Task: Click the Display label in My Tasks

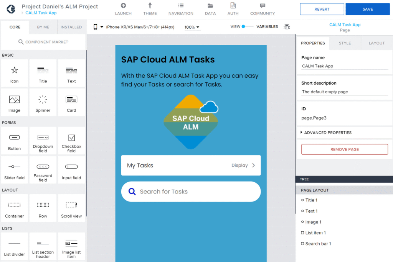Action: tap(239, 165)
